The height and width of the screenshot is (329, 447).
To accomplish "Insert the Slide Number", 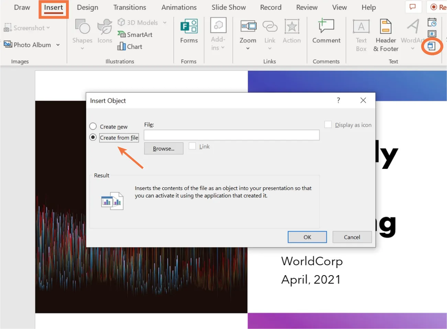I will (x=432, y=34).
